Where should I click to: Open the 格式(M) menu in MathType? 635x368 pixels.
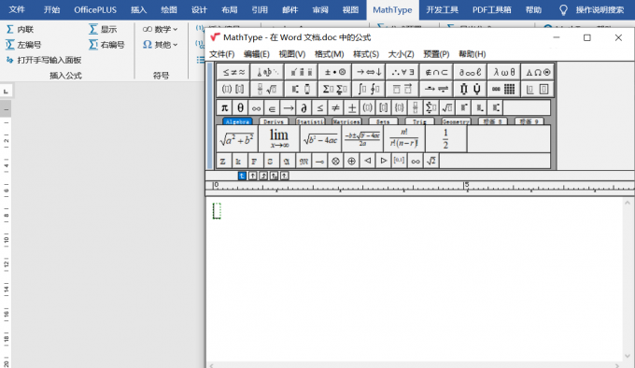[x=330, y=54]
